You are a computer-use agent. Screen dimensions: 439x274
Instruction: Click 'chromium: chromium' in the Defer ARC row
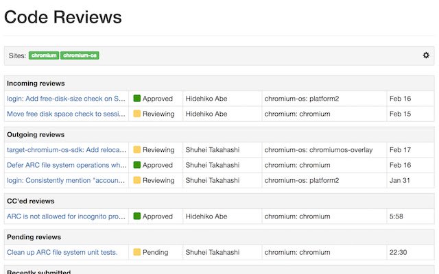[297, 165]
